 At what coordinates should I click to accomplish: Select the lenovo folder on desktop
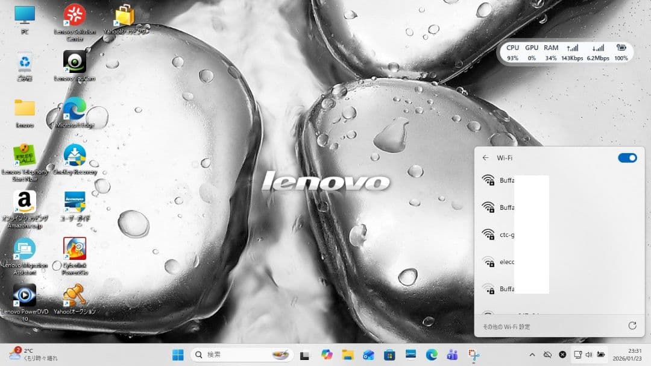[x=25, y=113]
